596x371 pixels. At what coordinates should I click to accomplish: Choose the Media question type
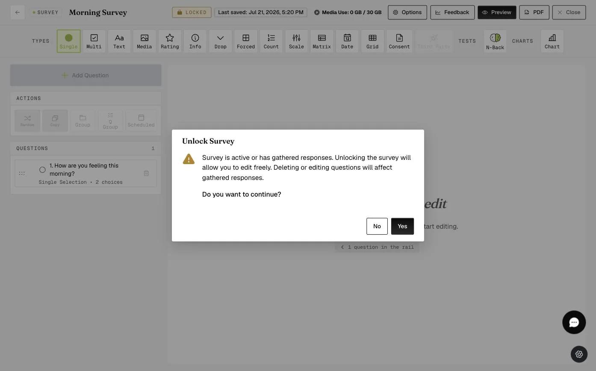click(145, 41)
